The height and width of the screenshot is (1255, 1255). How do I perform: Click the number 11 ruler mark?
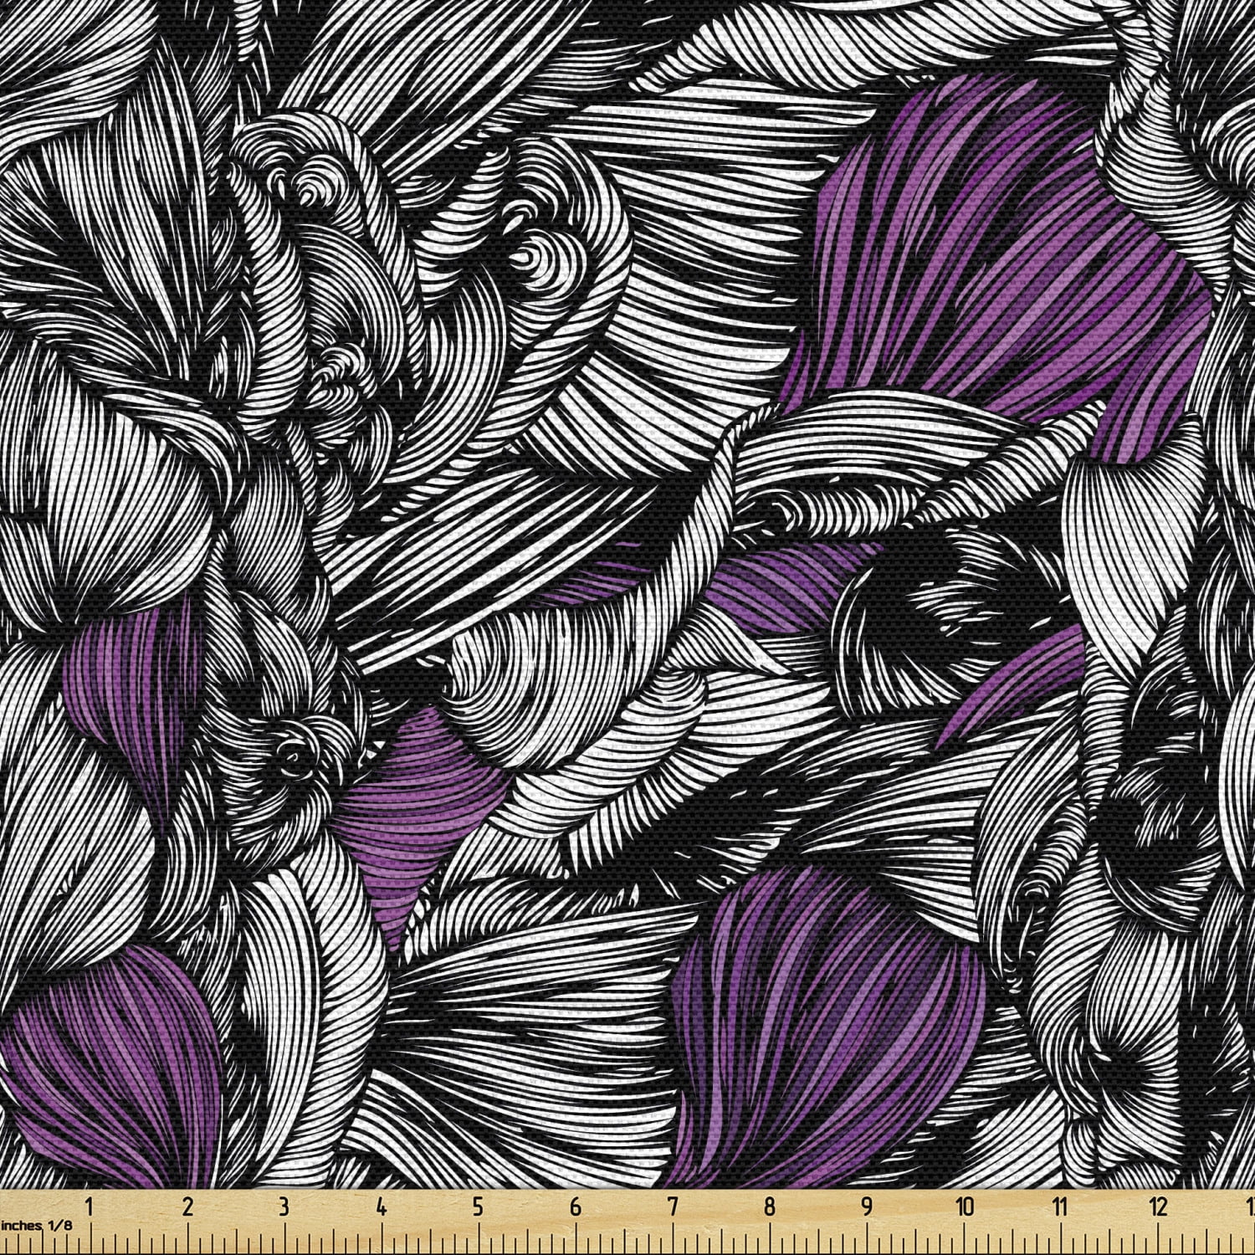click(x=1061, y=1207)
